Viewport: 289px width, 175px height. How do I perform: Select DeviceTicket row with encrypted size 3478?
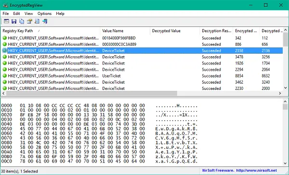(142, 57)
